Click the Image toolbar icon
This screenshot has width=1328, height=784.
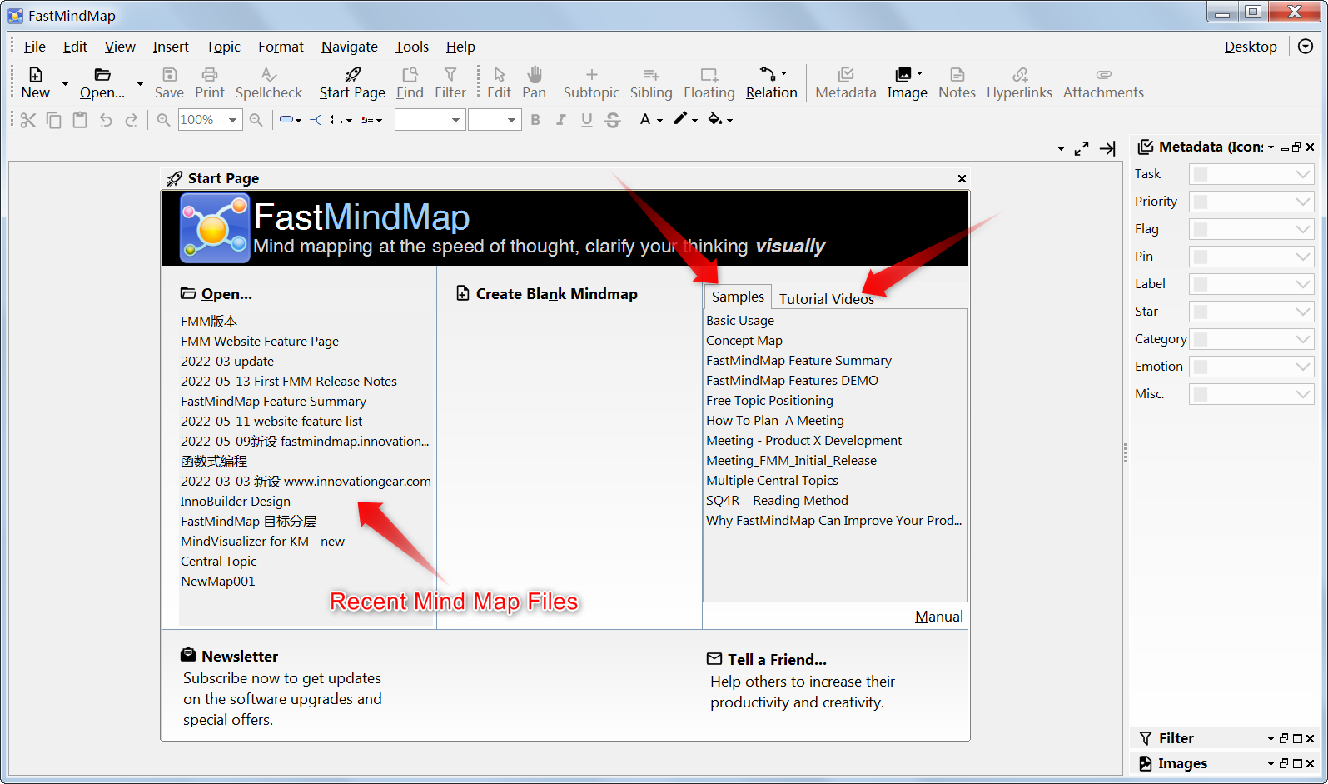(903, 75)
